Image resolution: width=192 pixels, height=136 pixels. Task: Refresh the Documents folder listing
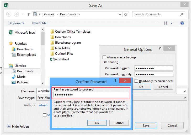pyautogui.click(x=126, y=14)
